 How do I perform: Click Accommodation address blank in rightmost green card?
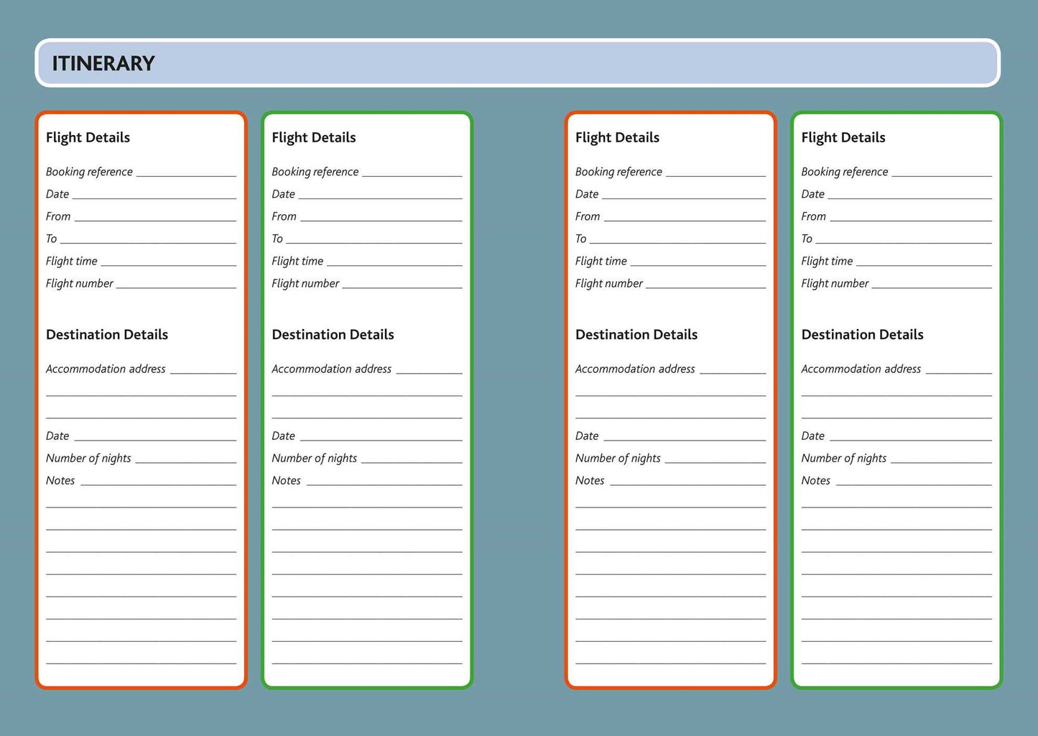point(959,369)
